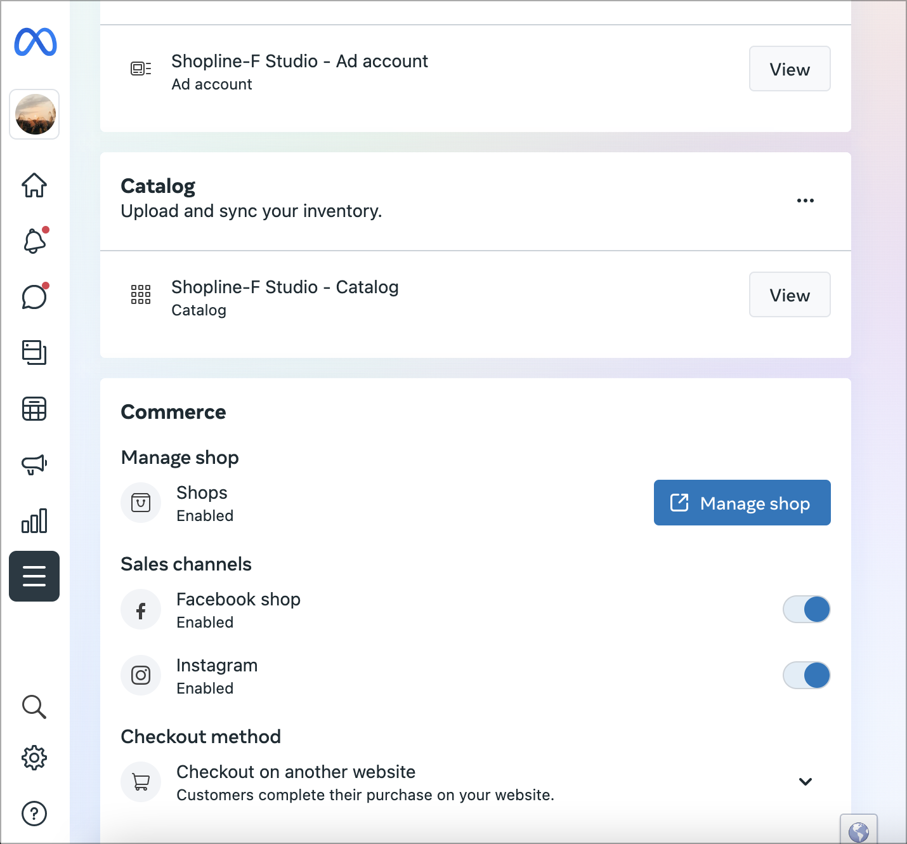The height and width of the screenshot is (844, 907).
Task: Click the Facebook shop icon
Action: pos(141,609)
